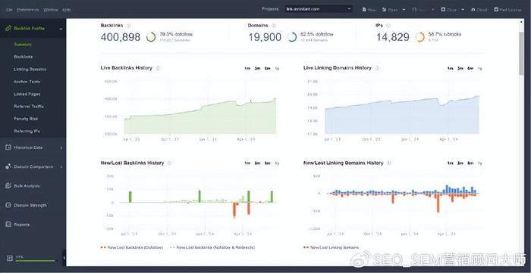Set Live Linking Domains History range to 6m
This screenshot has height=273, width=531.
coord(470,69)
